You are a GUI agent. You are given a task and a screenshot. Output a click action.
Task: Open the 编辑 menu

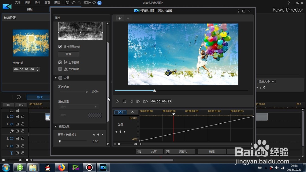[x=28, y=2]
